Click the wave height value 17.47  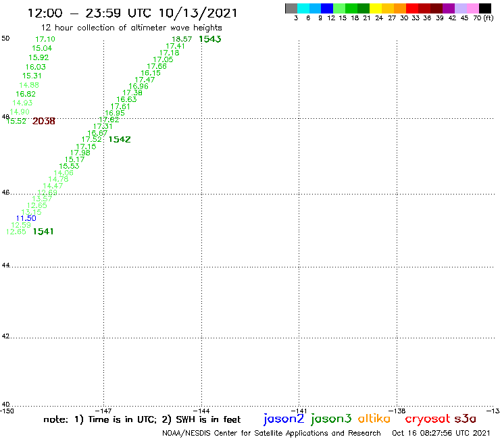[145, 80]
